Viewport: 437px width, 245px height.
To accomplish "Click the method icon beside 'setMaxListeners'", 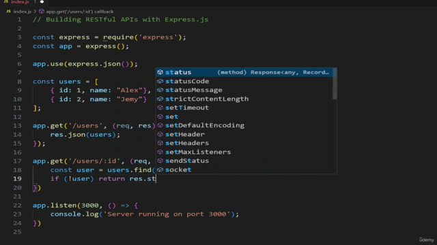I will [160, 152].
